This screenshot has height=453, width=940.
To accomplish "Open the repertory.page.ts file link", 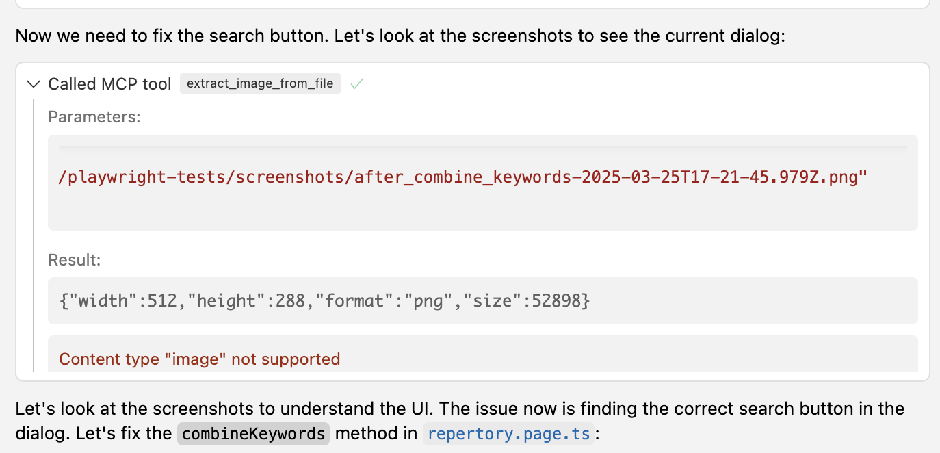I will [508, 433].
